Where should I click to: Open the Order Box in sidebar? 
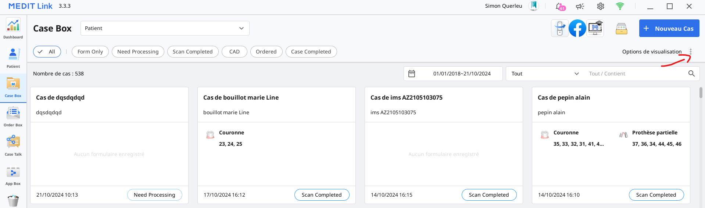tap(13, 116)
